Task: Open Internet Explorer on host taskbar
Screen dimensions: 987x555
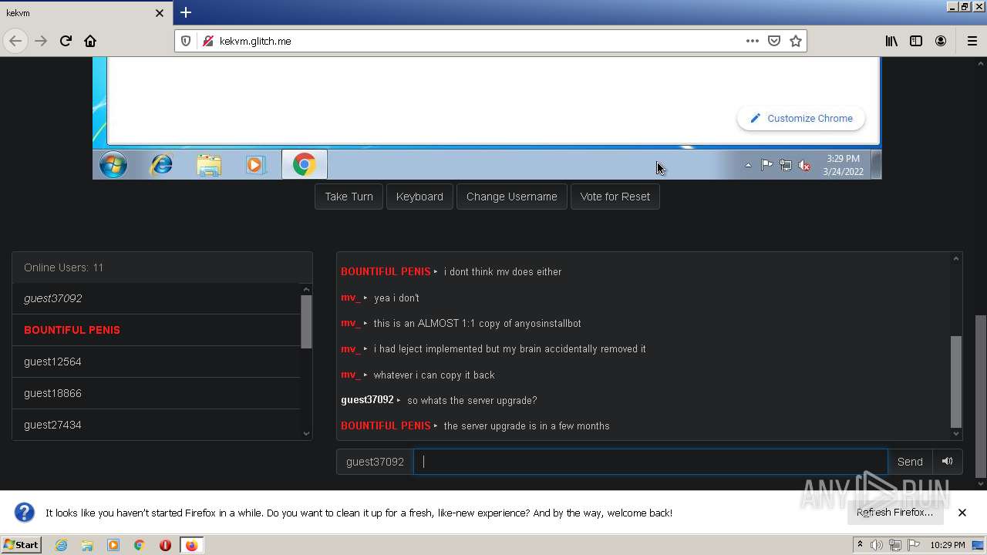Action: (x=61, y=545)
